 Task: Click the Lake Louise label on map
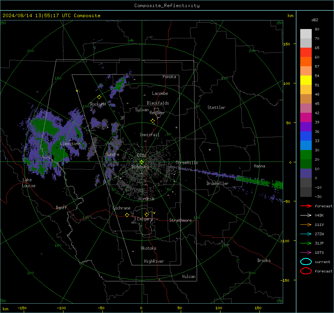click(x=29, y=183)
